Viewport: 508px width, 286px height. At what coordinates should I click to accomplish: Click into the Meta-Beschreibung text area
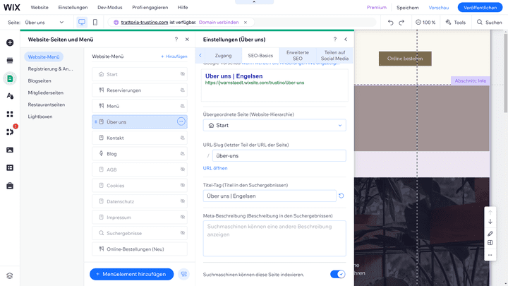[x=274, y=238]
